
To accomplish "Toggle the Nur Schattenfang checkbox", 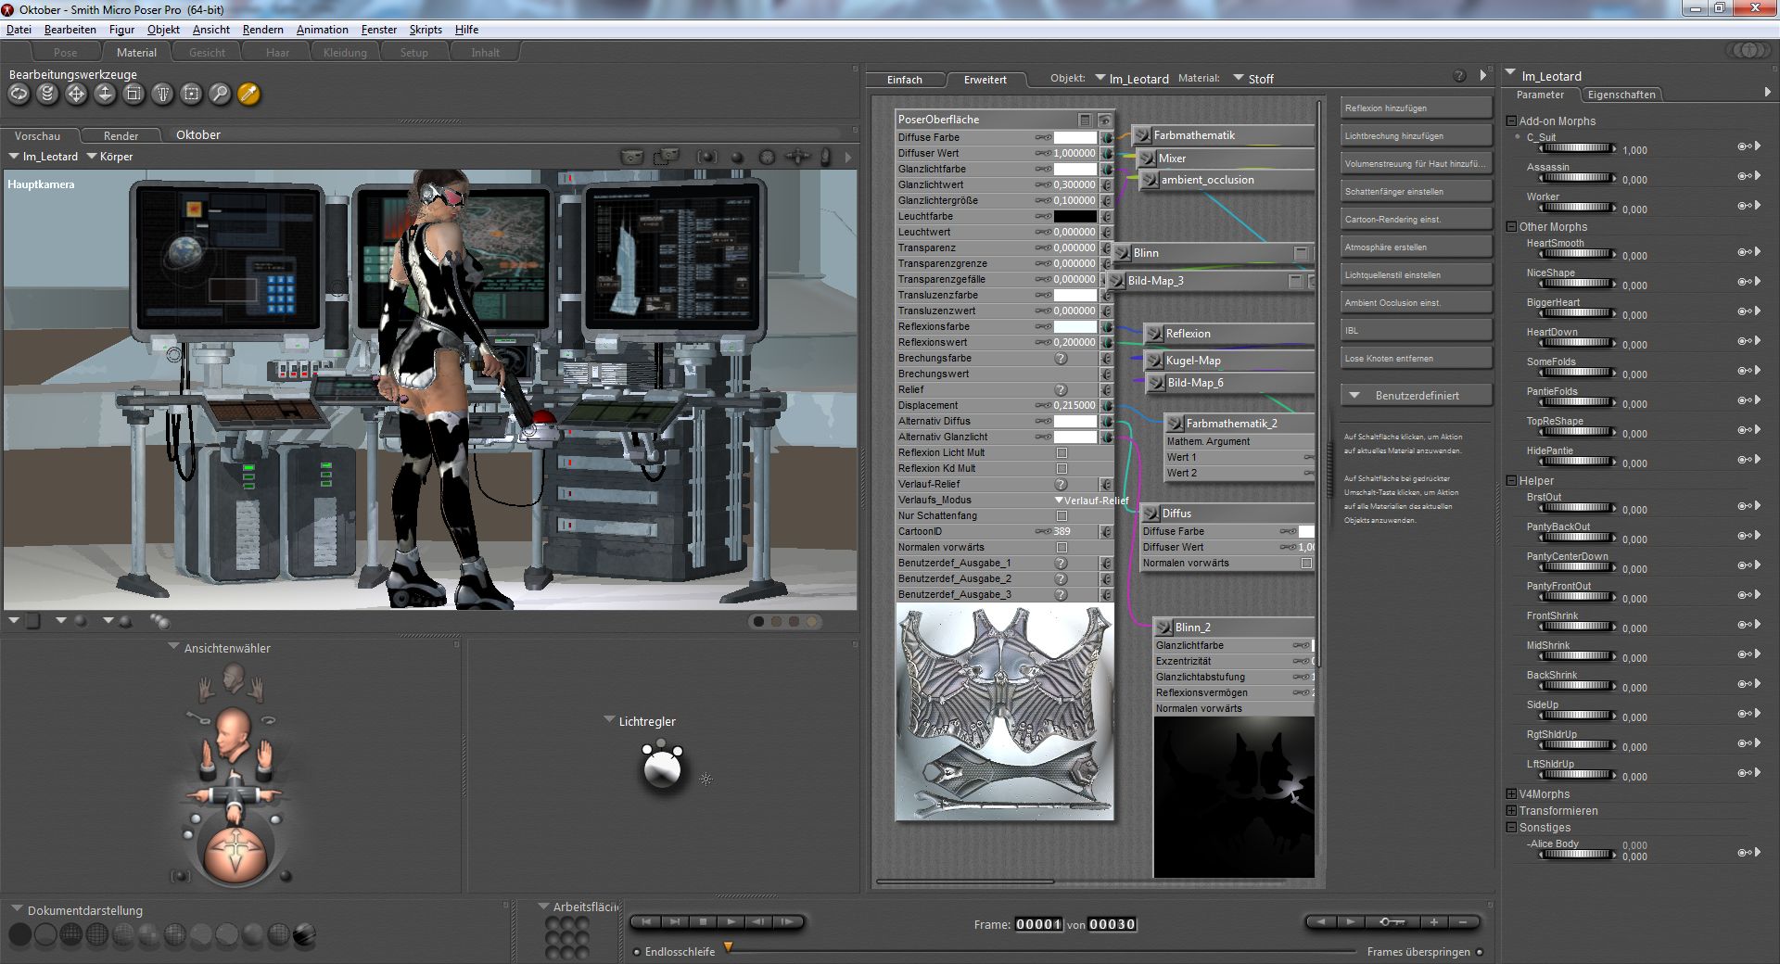I will (1062, 516).
